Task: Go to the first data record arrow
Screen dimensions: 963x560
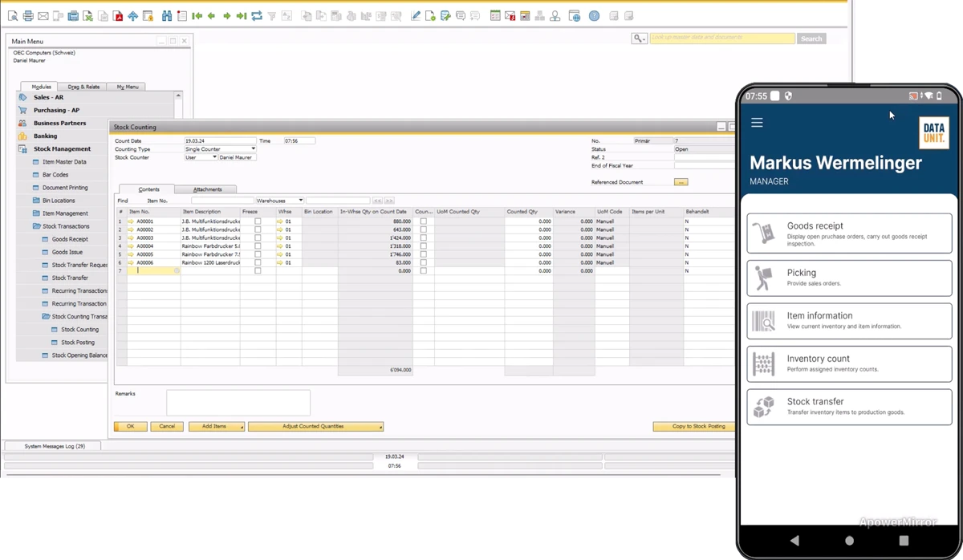Action: click(197, 16)
